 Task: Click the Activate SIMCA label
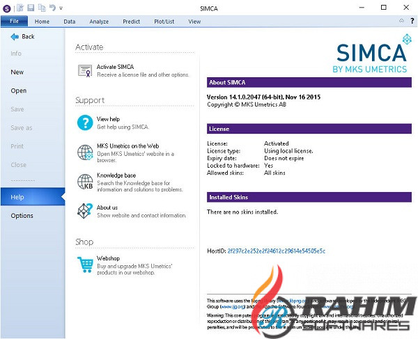click(x=115, y=67)
